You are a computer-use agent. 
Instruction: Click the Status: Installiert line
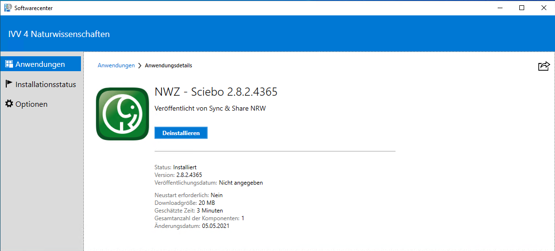point(175,167)
